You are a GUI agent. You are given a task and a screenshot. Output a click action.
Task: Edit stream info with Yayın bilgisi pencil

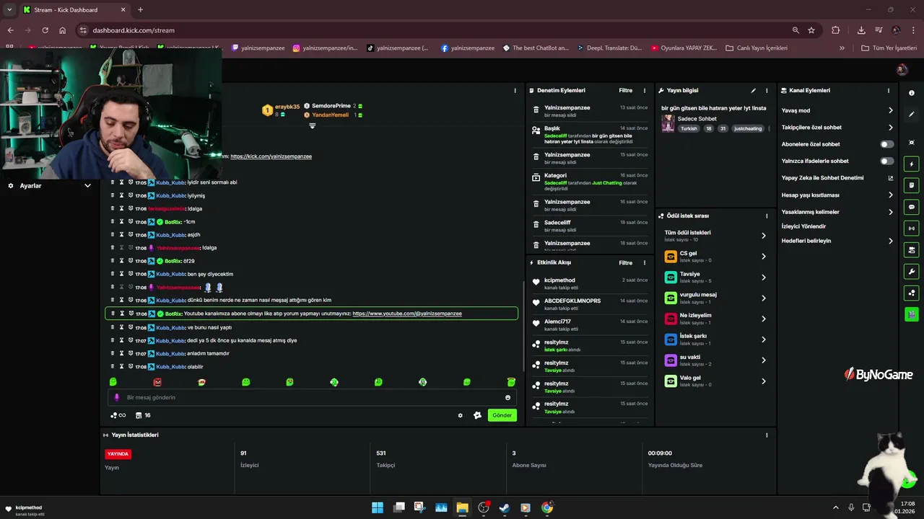tap(753, 91)
